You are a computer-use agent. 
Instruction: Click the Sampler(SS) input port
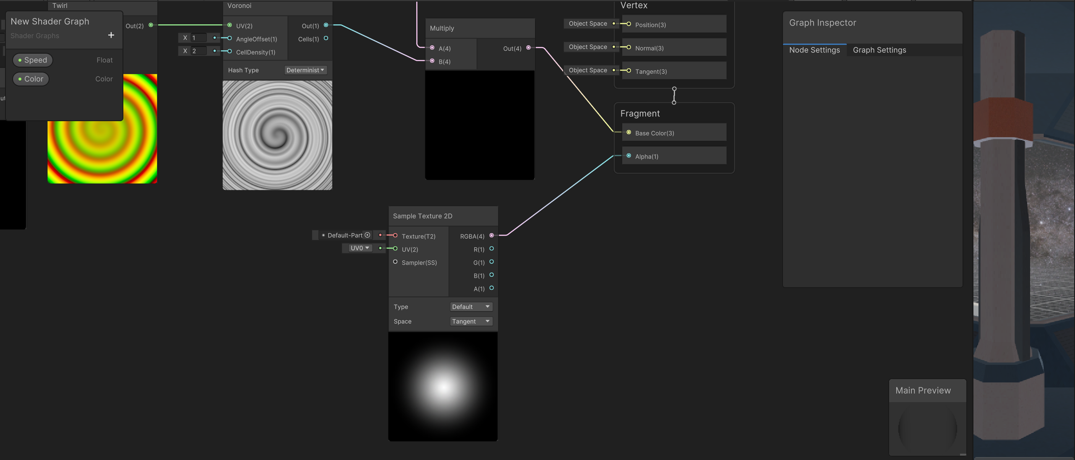395,262
